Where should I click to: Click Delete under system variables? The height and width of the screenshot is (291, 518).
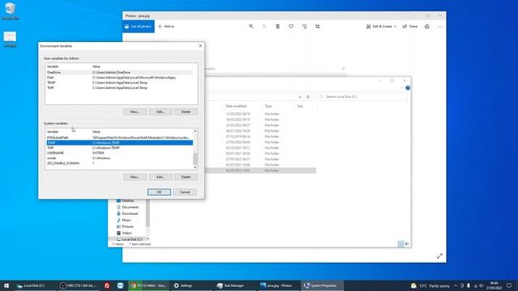coord(186,177)
